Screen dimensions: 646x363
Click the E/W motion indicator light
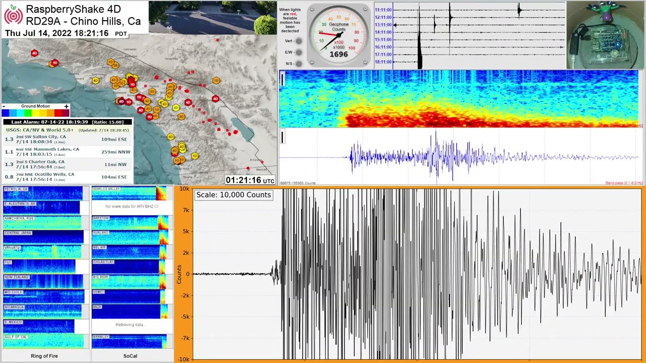tap(299, 52)
